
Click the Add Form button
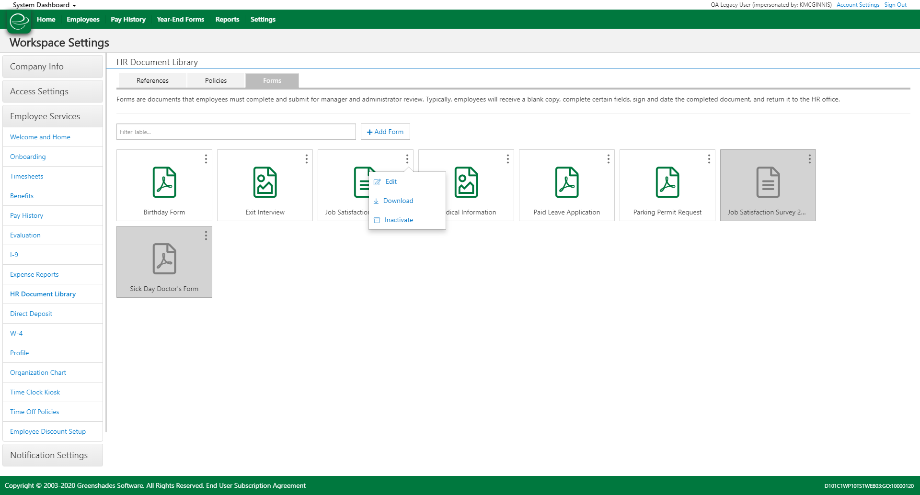385,132
